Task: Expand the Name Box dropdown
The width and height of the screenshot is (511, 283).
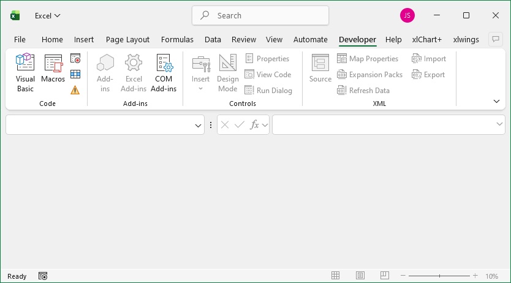Action: [198, 126]
